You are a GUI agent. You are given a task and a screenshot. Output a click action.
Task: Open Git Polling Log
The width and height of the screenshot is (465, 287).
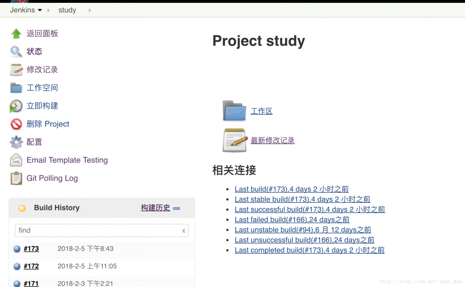coord(52,178)
